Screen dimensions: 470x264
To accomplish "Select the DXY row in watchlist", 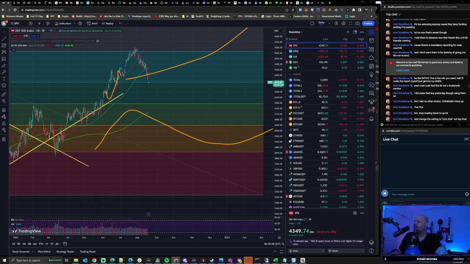I will 326,62.
